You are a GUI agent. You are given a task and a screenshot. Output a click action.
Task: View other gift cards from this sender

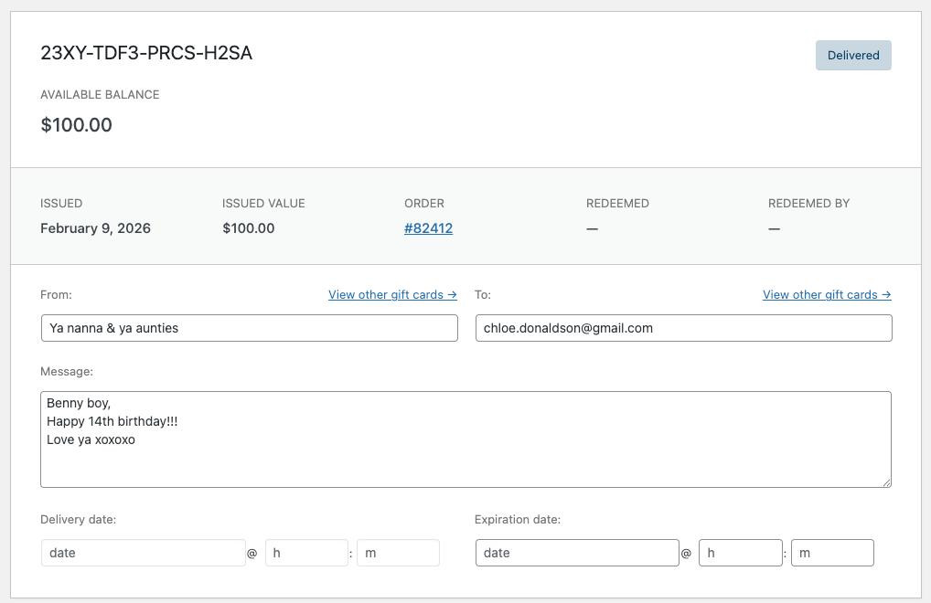point(392,295)
